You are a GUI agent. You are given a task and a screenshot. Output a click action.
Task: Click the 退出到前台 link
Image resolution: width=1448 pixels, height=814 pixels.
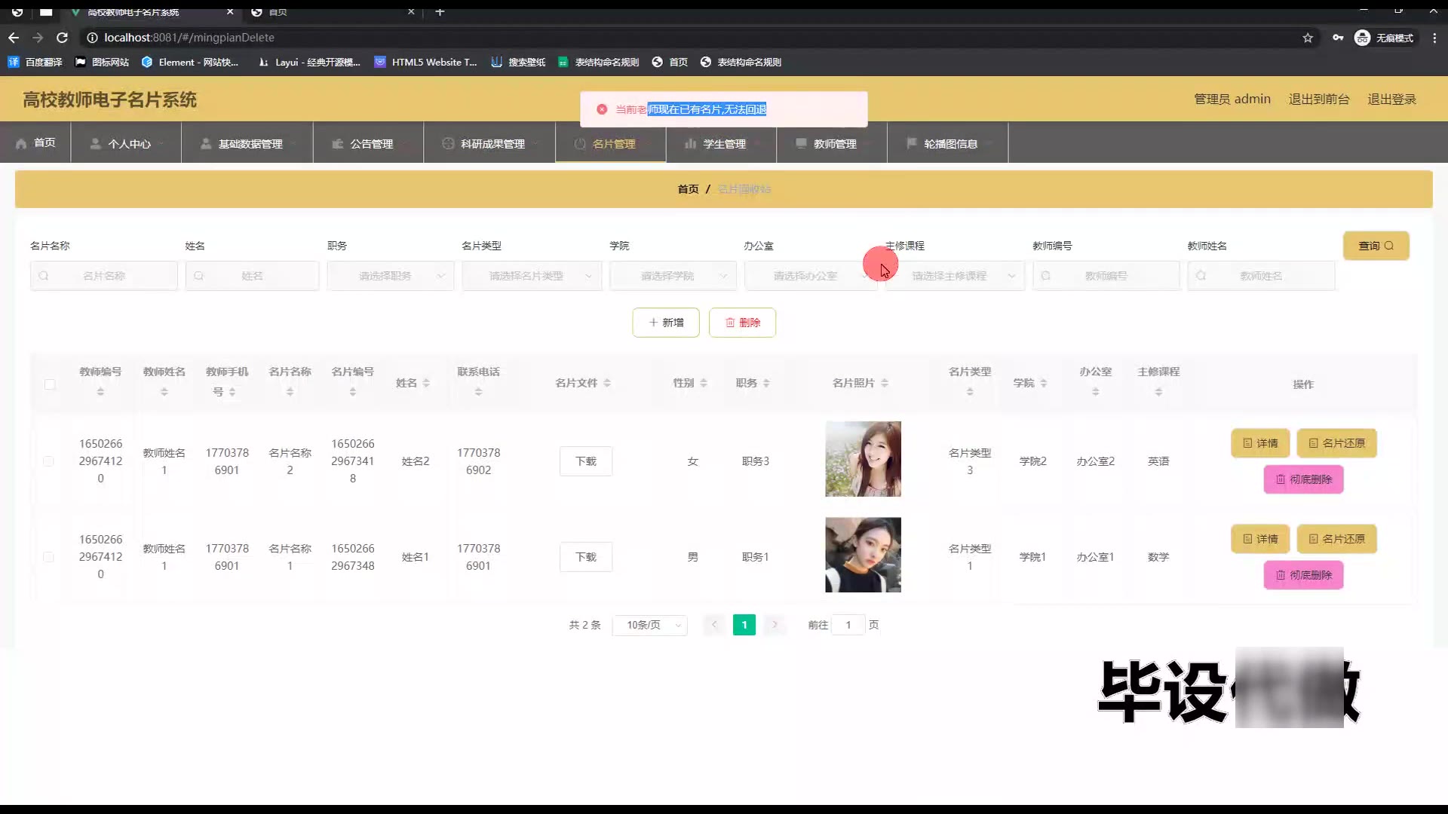click(x=1319, y=99)
